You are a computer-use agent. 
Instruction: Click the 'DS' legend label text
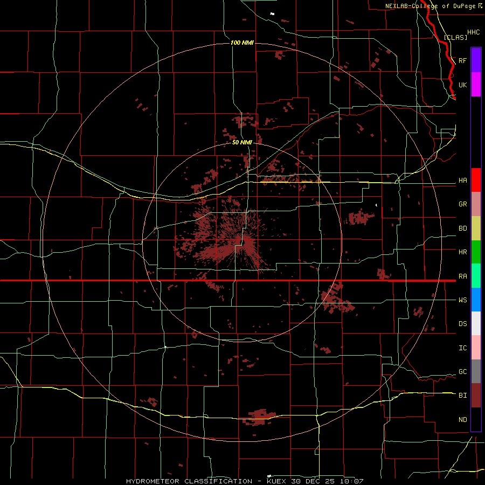coord(462,324)
